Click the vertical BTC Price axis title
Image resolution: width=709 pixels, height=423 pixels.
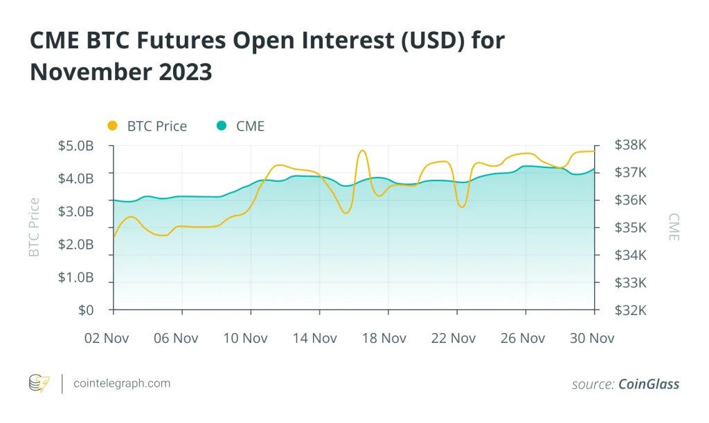tap(34, 227)
